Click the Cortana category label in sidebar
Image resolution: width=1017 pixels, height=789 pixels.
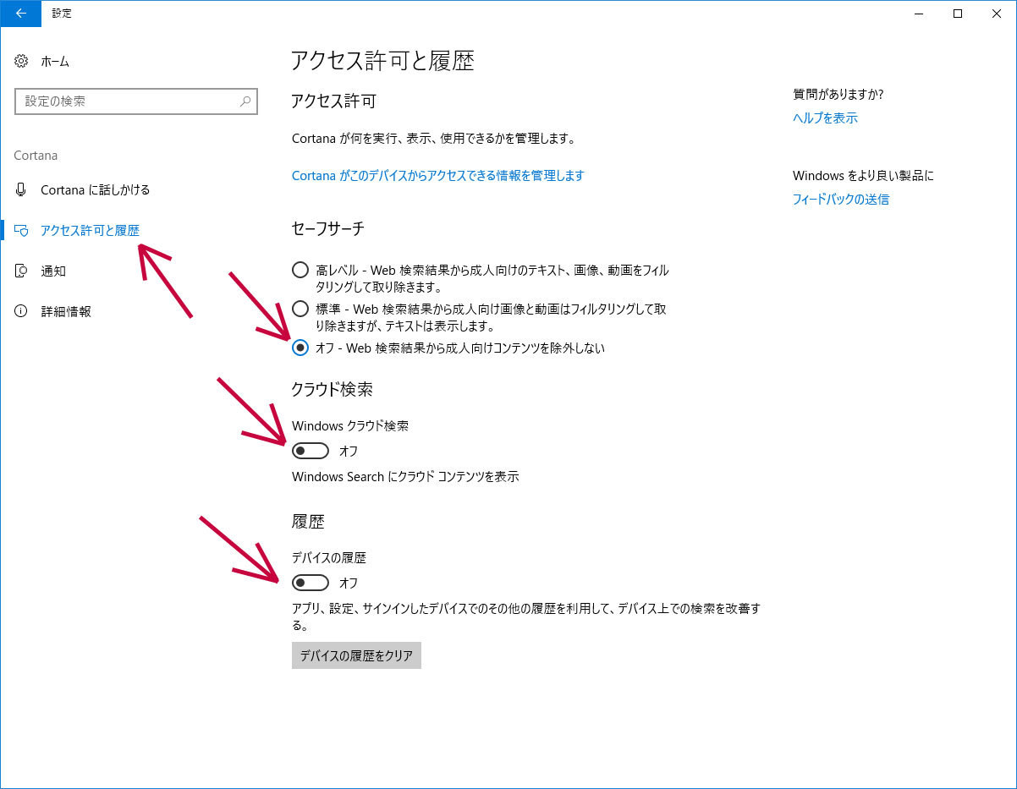36,156
